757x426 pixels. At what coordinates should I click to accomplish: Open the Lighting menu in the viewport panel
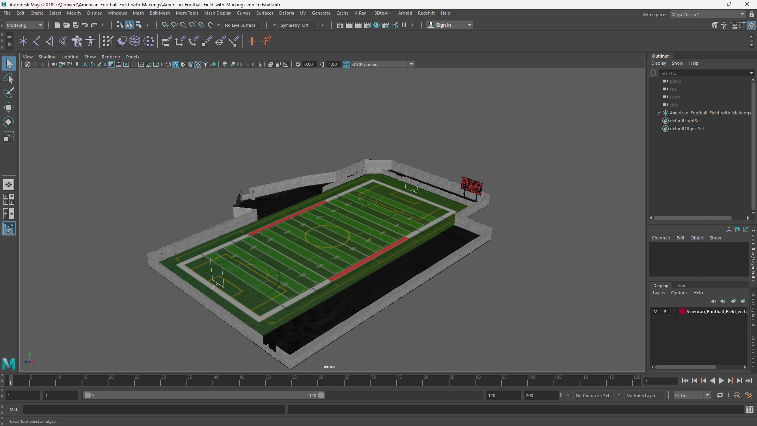(x=70, y=57)
